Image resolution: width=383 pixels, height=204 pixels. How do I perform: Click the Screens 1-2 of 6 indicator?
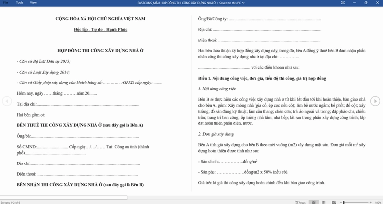click(x=10, y=203)
